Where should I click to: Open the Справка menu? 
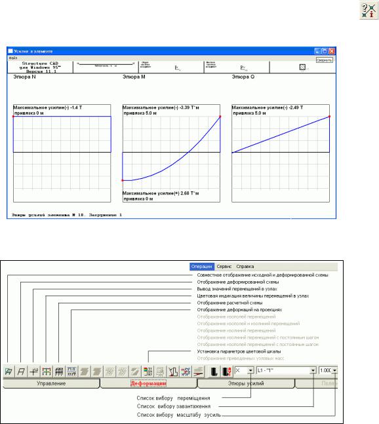(245, 267)
